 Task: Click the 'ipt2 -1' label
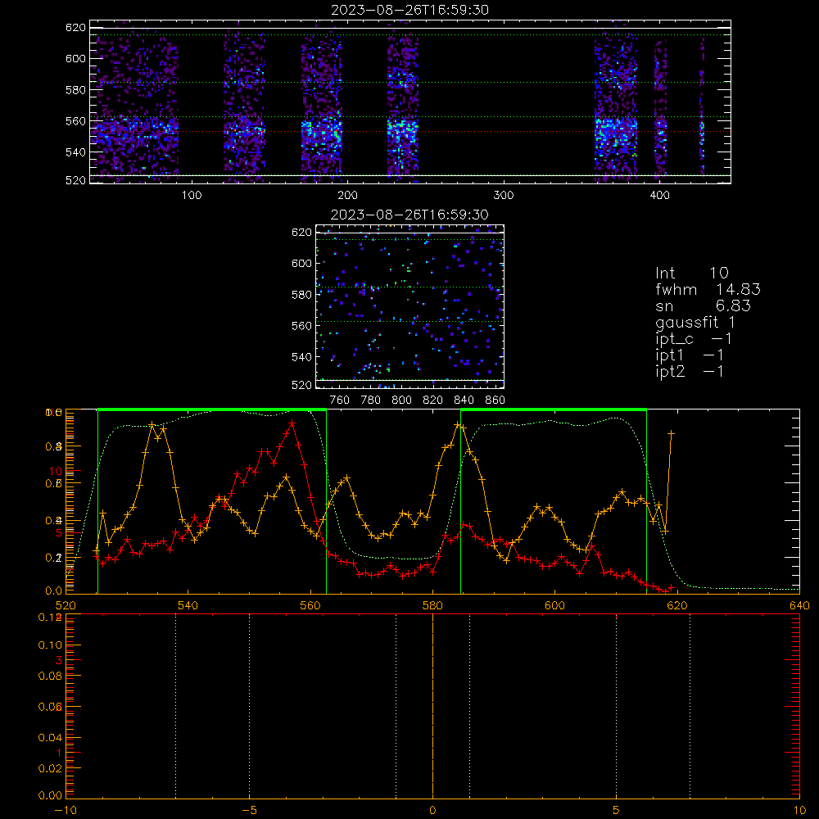click(x=690, y=371)
